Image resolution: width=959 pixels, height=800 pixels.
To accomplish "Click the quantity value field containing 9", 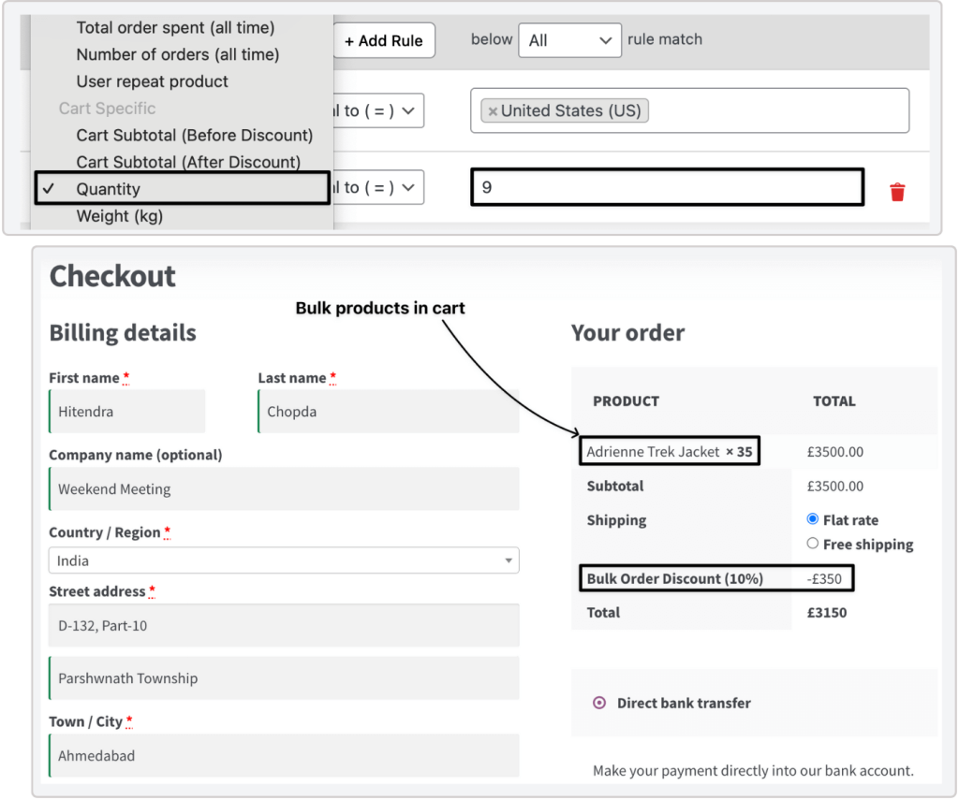I will point(666,187).
